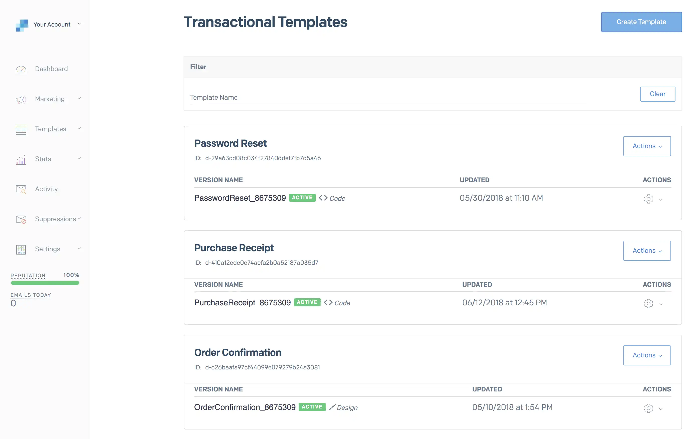
Task: Click the Marketing icon in sidebar
Action: click(x=20, y=99)
